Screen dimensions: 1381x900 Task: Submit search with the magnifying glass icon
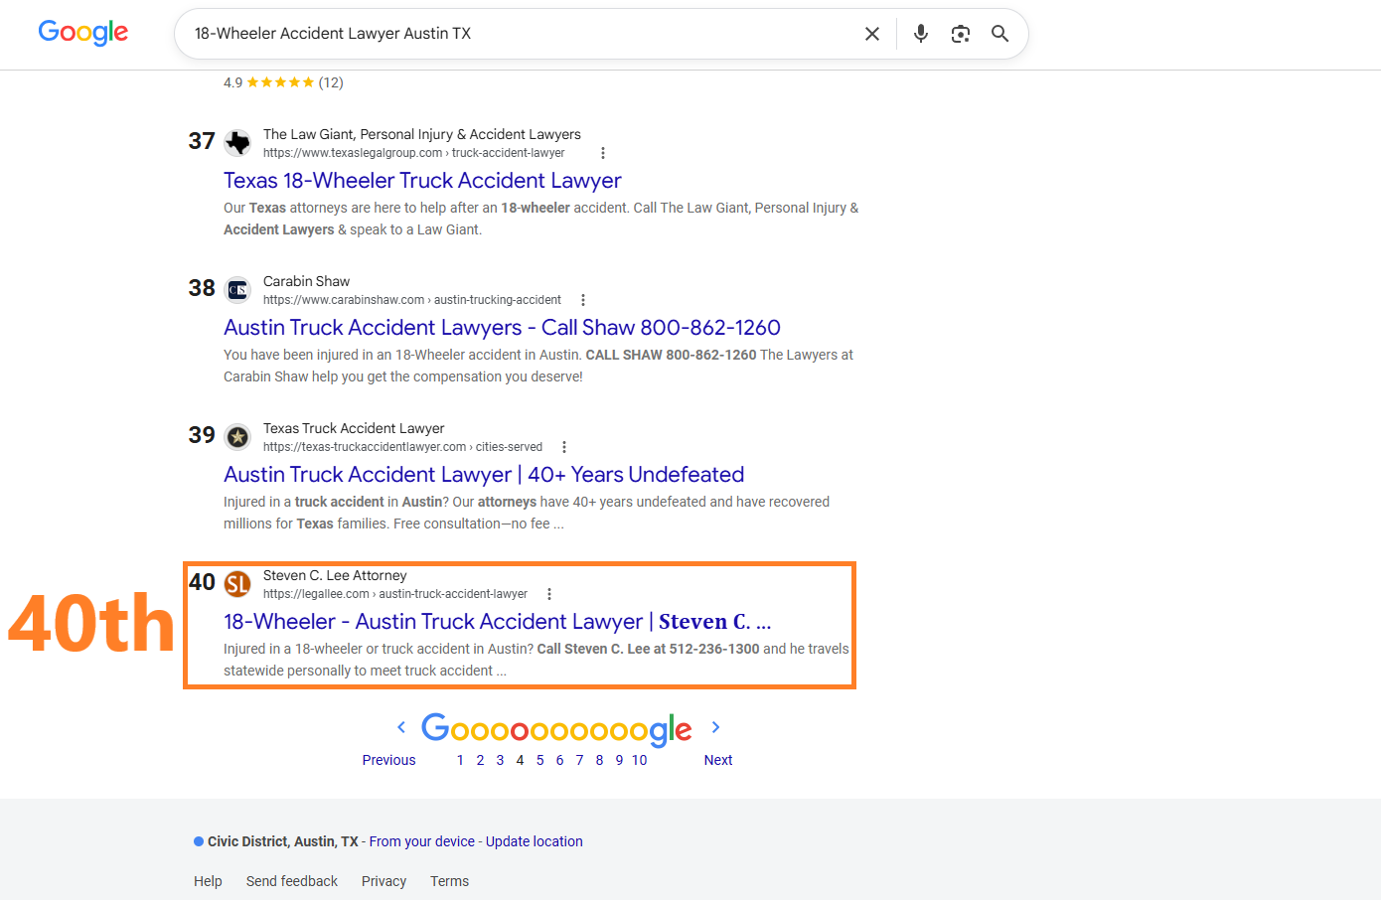(x=999, y=34)
